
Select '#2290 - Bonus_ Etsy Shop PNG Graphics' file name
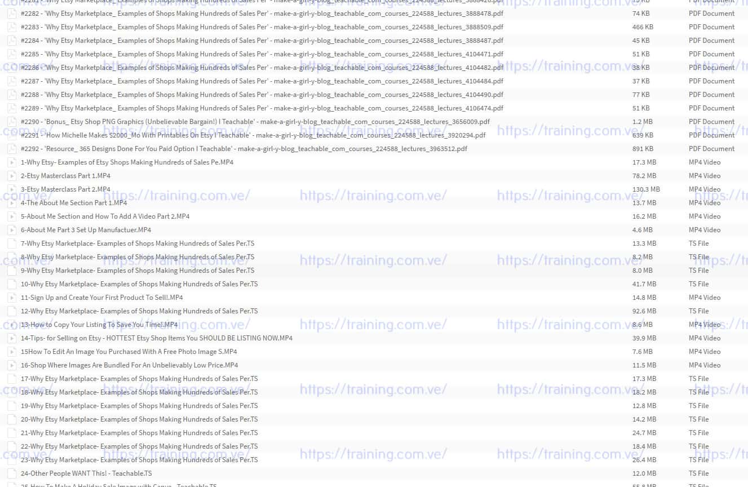[x=255, y=122]
